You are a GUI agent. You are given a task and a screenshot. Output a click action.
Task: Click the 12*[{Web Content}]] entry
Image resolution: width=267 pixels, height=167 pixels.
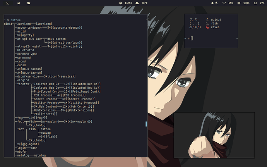[78, 107]
